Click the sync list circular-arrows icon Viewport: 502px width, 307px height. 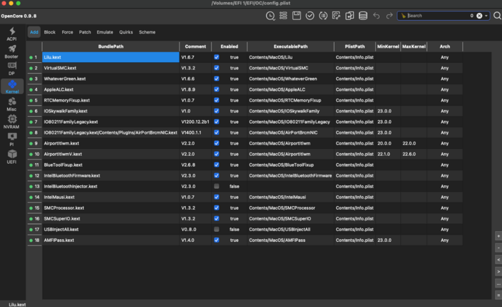(323, 16)
